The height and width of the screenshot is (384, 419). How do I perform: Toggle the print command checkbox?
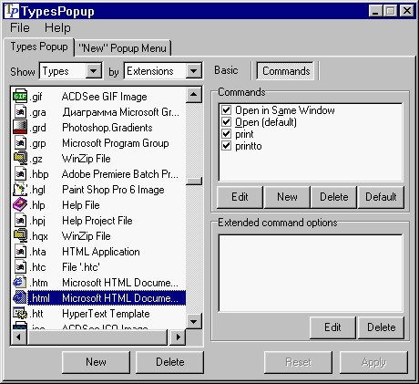pyautogui.click(x=226, y=134)
